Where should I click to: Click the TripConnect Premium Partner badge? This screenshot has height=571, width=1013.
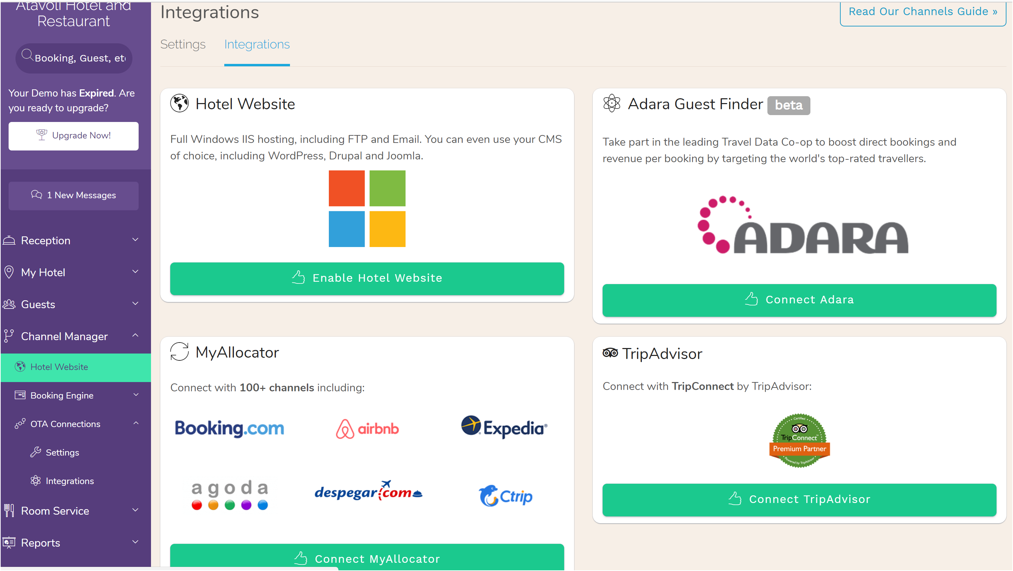[799, 441]
